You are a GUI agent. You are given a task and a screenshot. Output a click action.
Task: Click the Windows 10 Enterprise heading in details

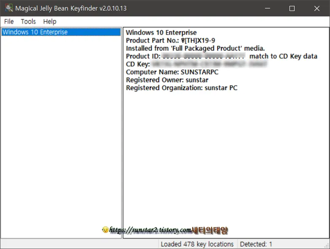coord(161,32)
